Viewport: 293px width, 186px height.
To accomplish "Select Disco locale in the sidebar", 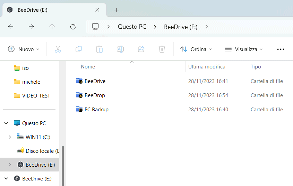I will (42, 151).
